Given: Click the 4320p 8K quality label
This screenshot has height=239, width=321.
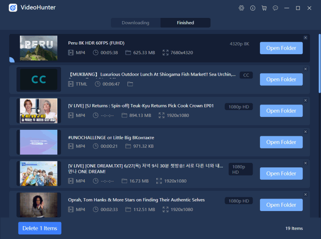Looking at the screenshot, I should 239,44.
